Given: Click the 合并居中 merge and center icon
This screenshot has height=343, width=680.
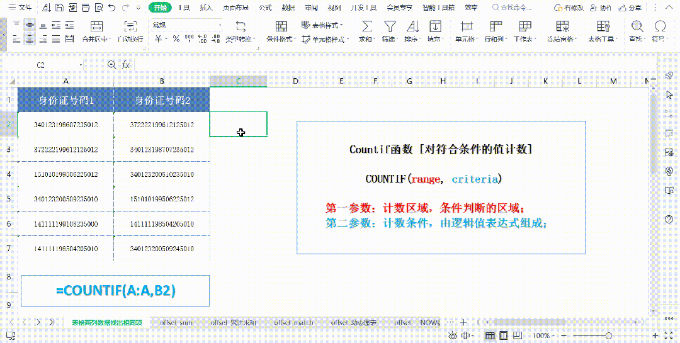Looking at the screenshot, I should tap(96, 26).
